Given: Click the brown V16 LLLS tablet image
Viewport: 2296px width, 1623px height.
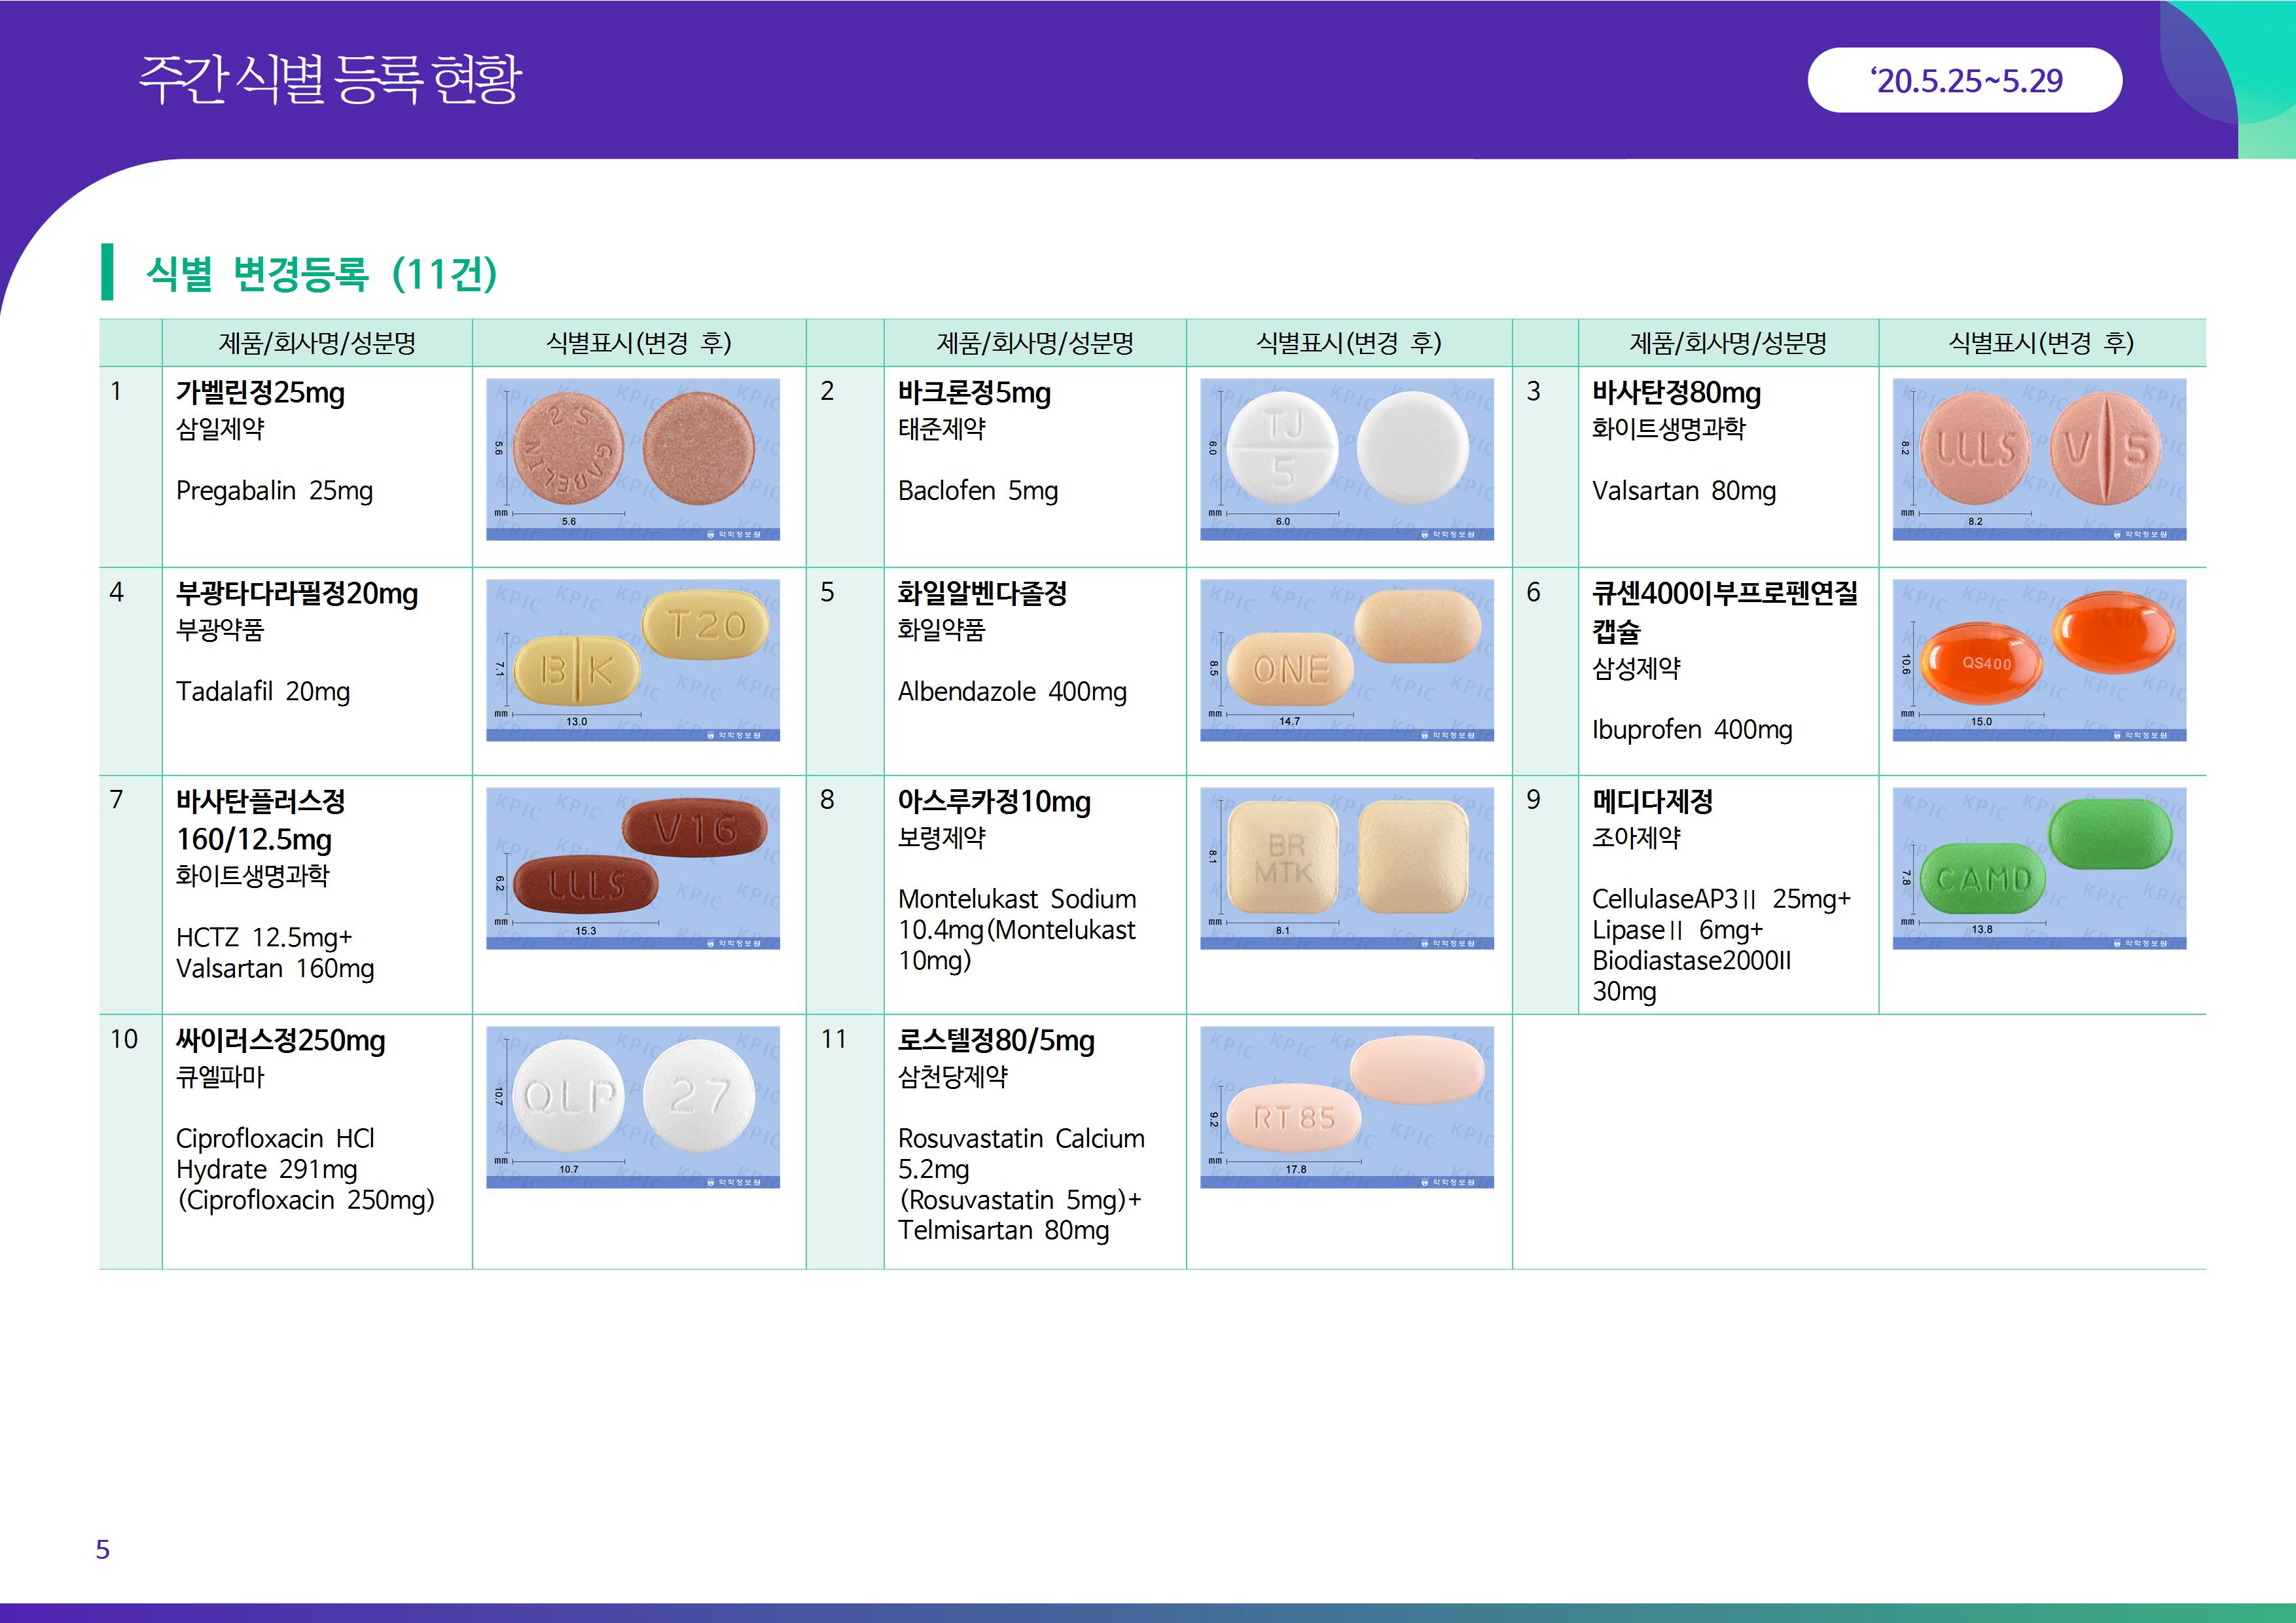Looking at the screenshot, I should point(632,868).
